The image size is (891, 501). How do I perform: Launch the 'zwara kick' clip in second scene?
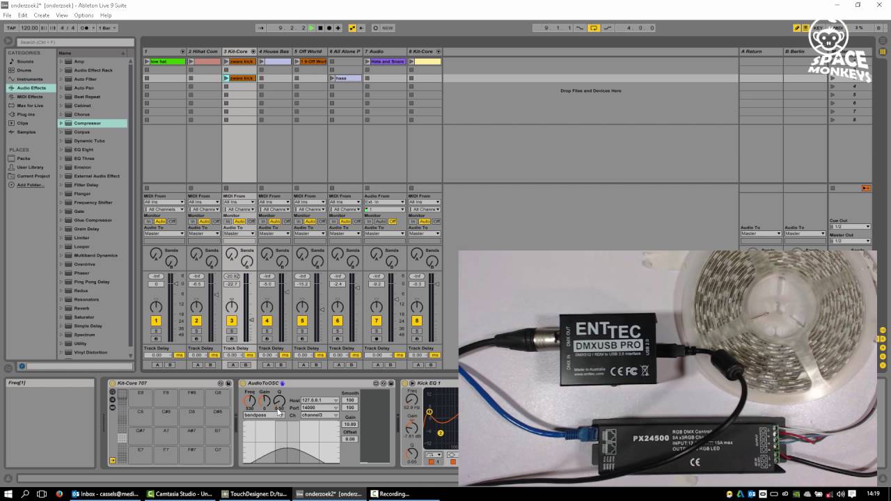(x=226, y=78)
